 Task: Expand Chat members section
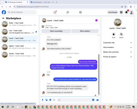point(118,47)
